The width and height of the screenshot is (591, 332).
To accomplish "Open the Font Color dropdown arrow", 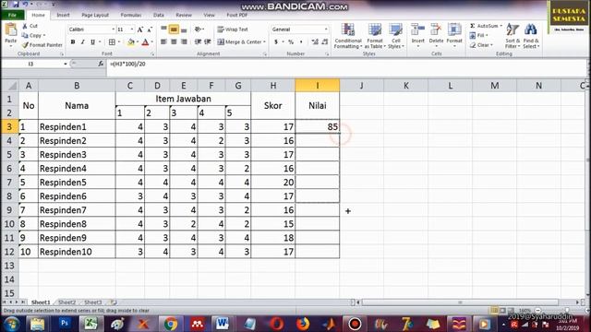I will (151, 41).
